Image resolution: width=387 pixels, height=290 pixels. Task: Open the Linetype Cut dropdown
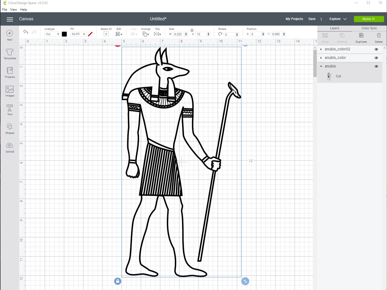52,34
